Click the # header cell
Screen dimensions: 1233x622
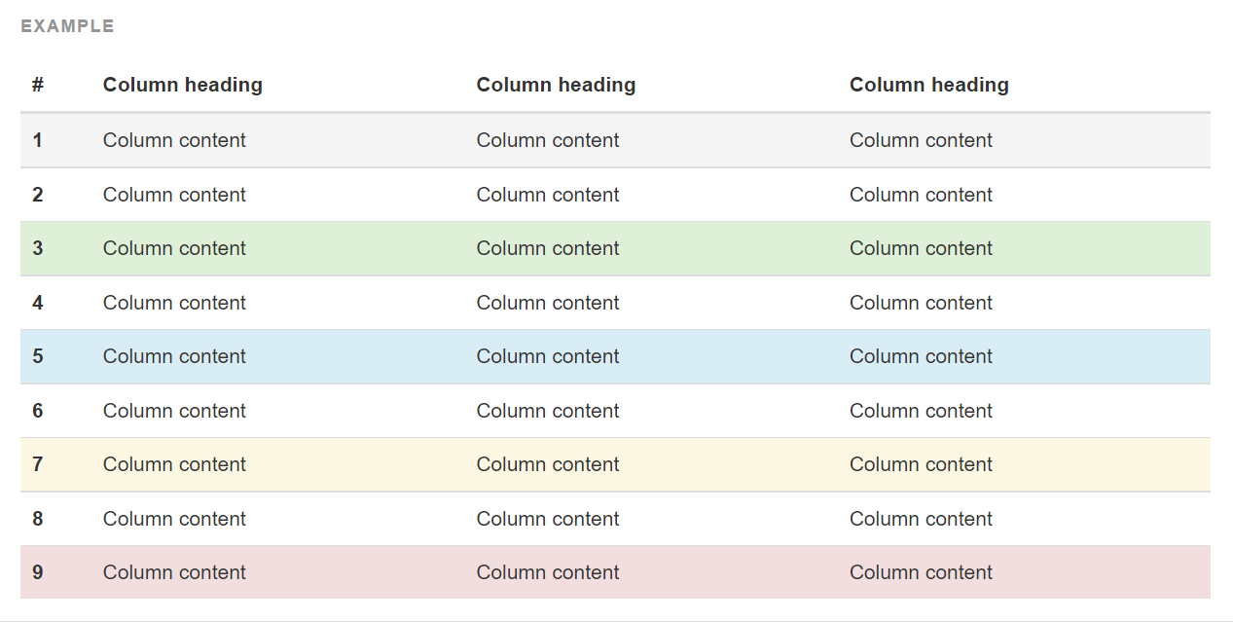pos(38,86)
